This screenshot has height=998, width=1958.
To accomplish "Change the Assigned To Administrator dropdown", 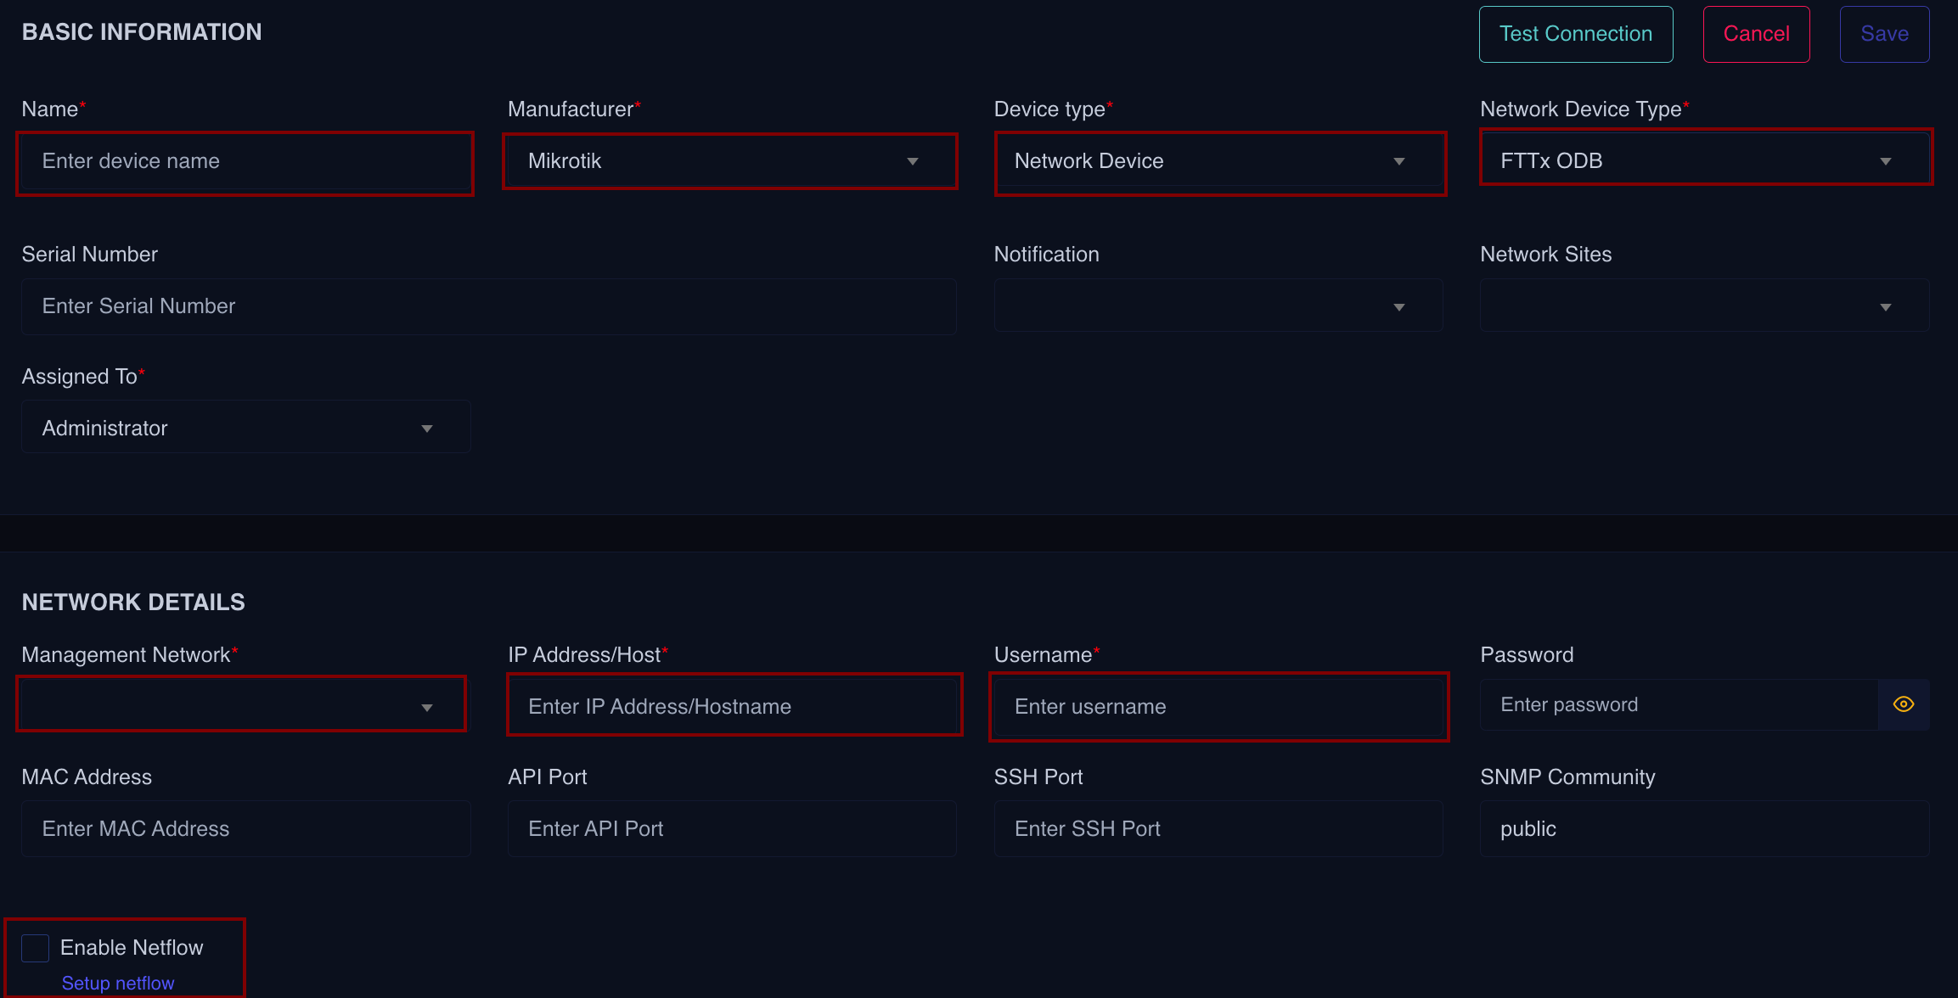I will coord(245,428).
